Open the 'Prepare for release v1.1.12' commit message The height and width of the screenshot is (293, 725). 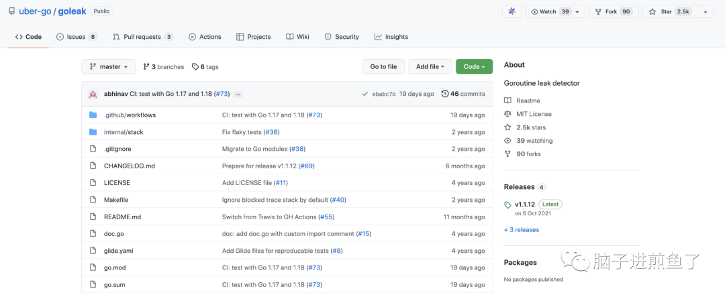[259, 166]
